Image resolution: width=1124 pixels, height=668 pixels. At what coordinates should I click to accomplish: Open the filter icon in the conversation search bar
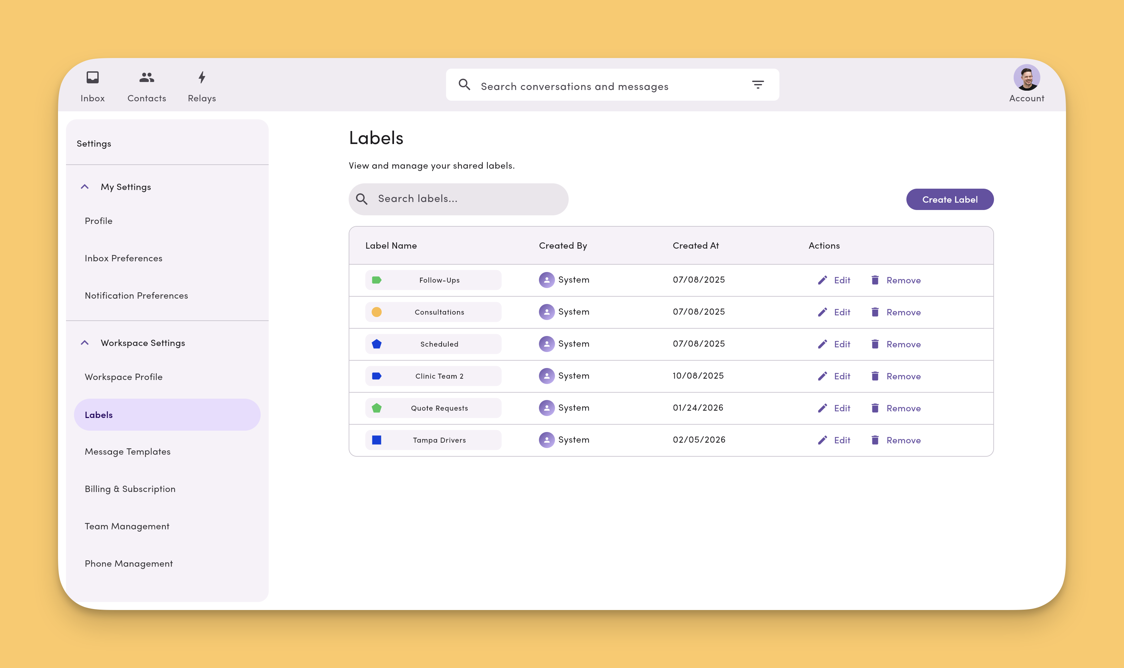758,85
